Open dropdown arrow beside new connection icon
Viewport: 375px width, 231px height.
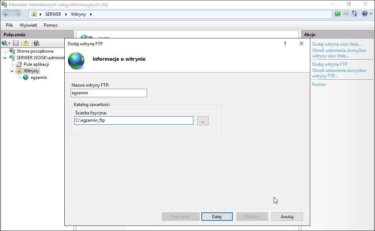pos(10,43)
